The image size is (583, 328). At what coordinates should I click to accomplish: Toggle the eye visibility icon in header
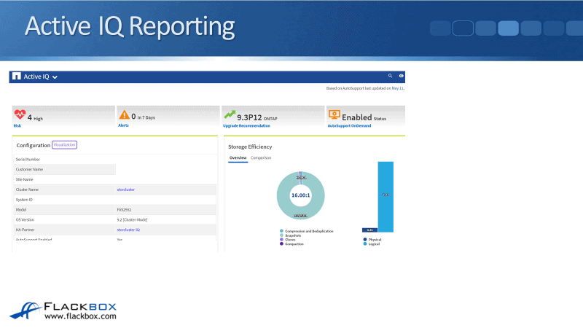401,75
